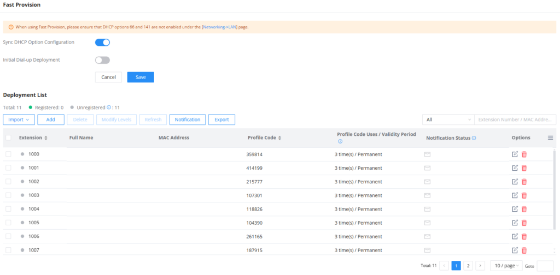
Task: Tick the select-all header checkbox
Action: (8, 138)
